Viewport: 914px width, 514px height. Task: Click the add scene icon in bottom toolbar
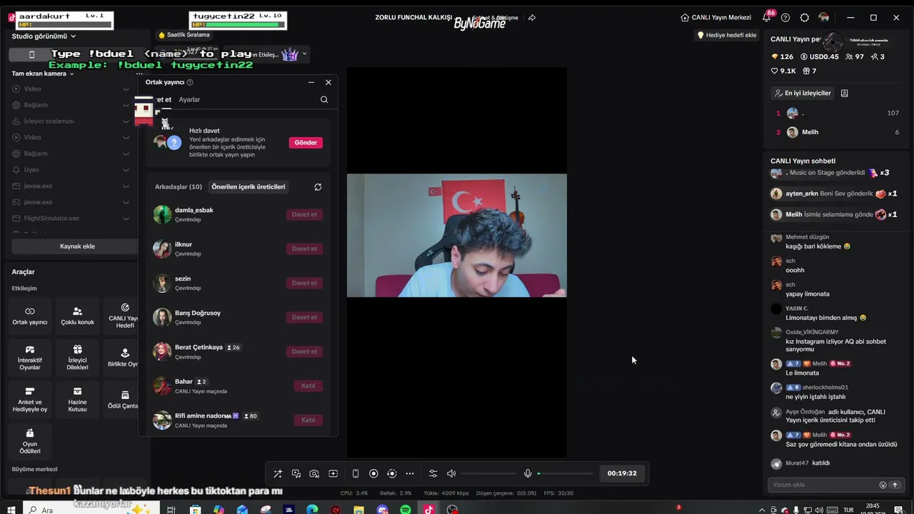tap(333, 473)
